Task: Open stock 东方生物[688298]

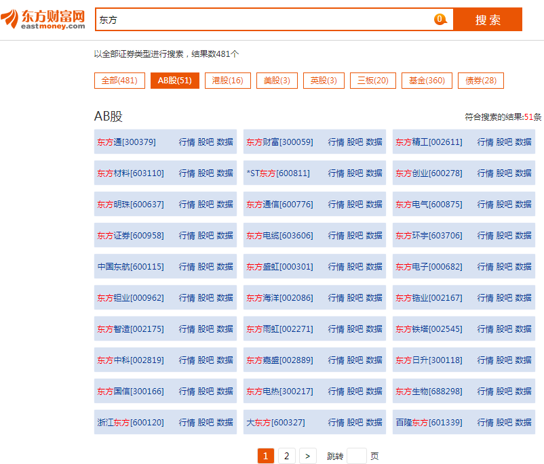Action: point(429,392)
